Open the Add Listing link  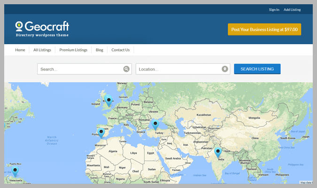click(x=292, y=9)
